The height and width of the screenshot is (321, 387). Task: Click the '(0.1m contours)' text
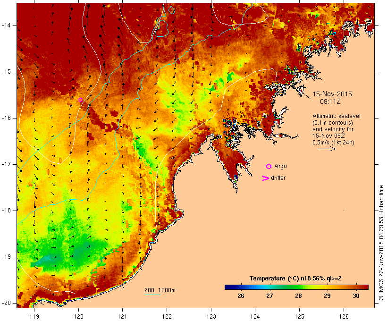[x=333, y=123]
